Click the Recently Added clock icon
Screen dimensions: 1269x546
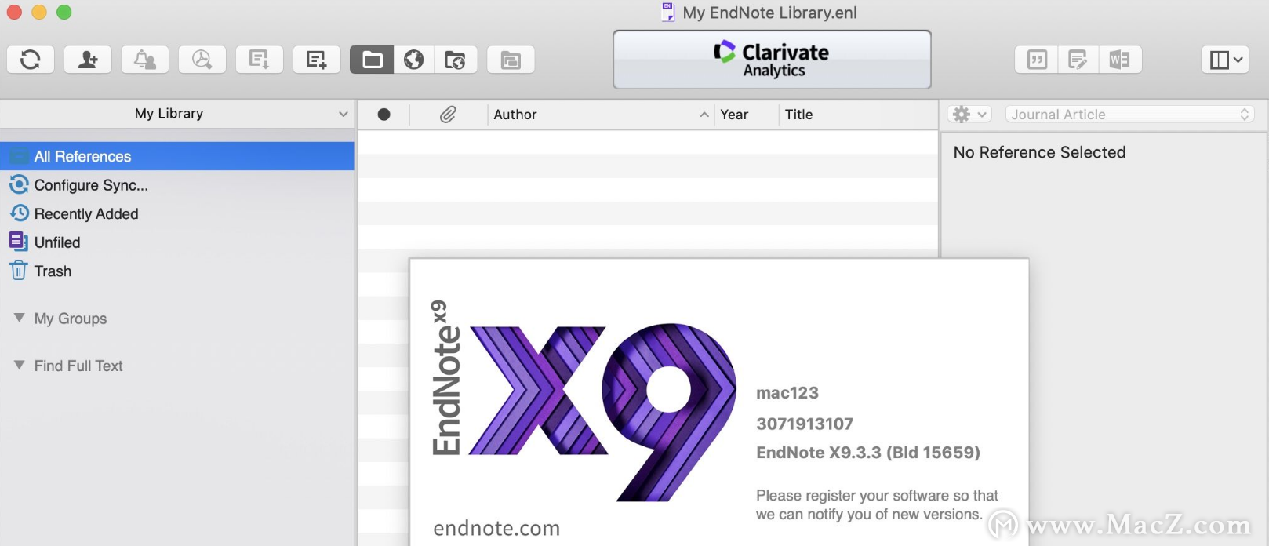click(19, 213)
